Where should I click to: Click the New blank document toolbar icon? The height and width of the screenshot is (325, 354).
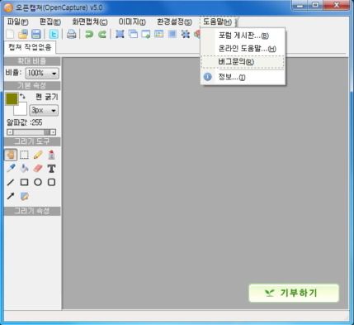click(10, 34)
